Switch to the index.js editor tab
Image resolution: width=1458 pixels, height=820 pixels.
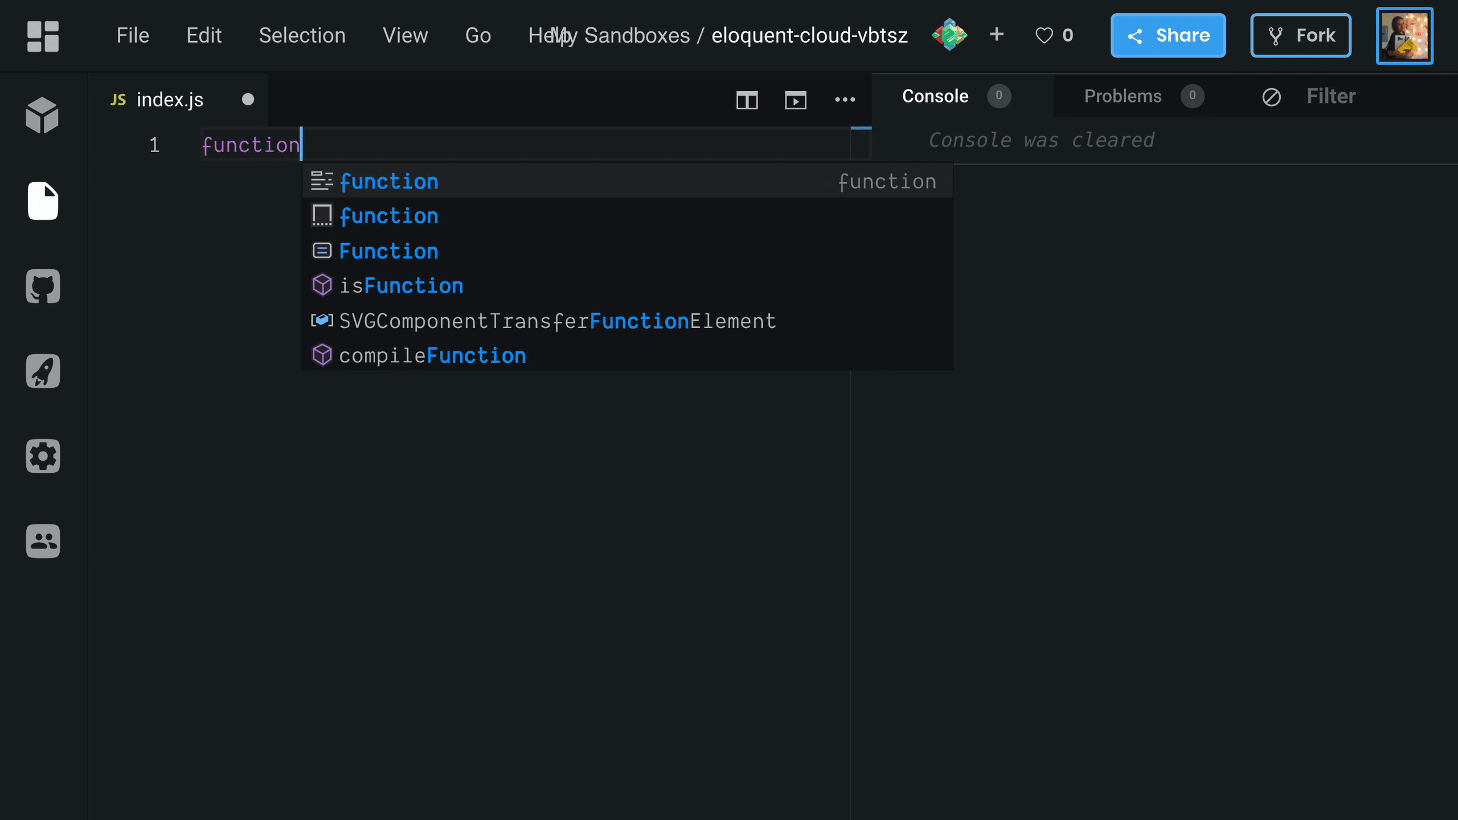178,100
